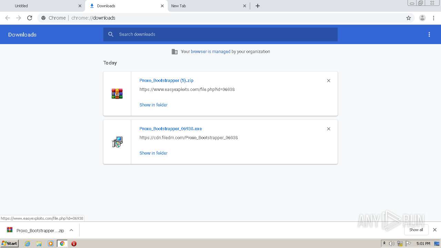Click the Today date heading
441x248 pixels.
[x=110, y=63]
